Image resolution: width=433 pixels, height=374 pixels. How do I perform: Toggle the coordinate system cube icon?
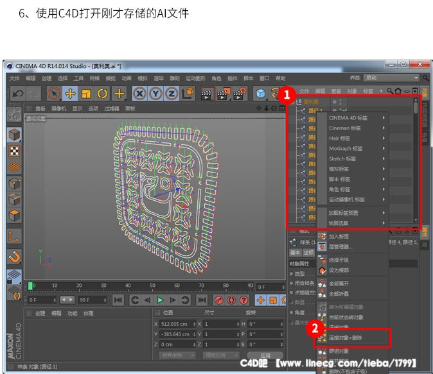click(x=188, y=94)
